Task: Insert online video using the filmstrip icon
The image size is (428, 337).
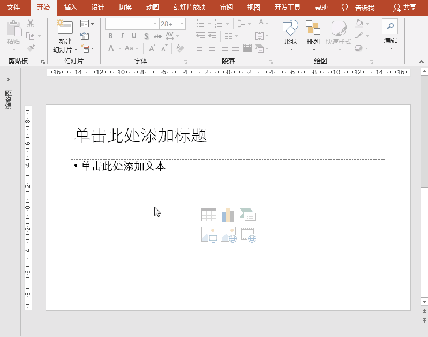Action: click(x=247, y=235)
